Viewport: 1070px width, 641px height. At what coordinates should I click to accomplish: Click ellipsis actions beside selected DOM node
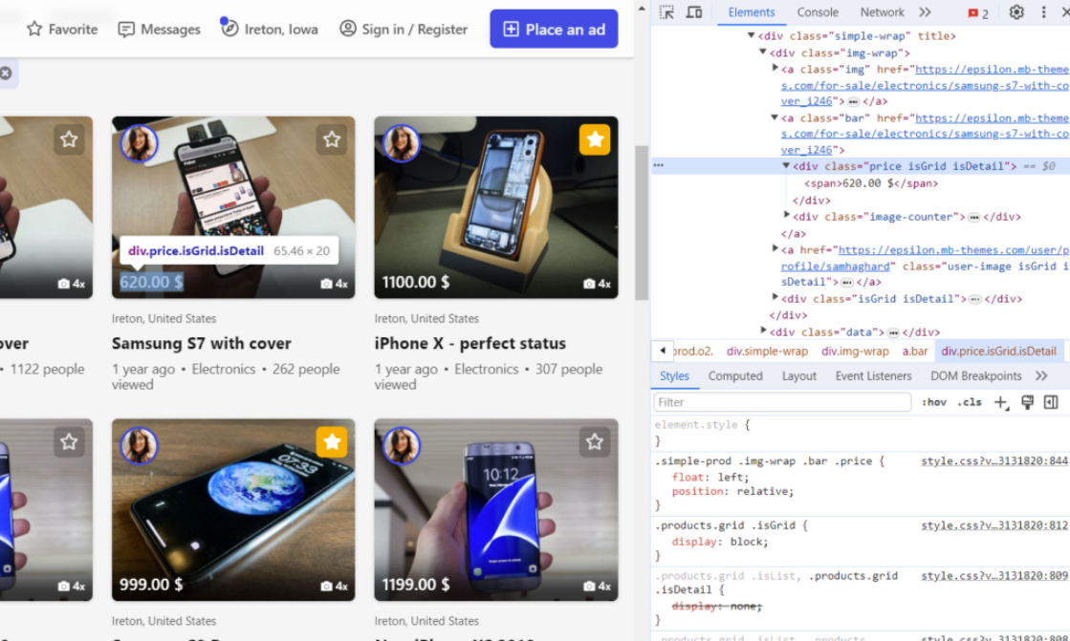pos(658,165)
